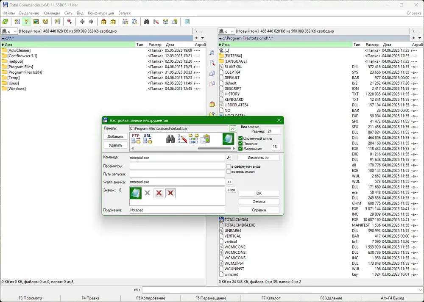424x302 pixels.
Task: Click the Отмена button
Action: pos(259,202)
